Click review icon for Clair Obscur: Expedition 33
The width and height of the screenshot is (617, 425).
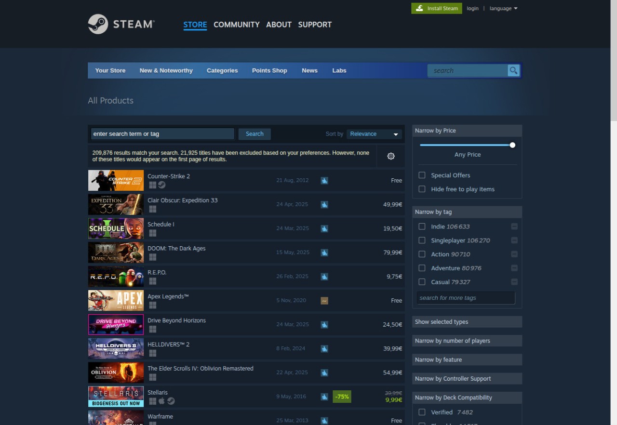coord(324,204)
